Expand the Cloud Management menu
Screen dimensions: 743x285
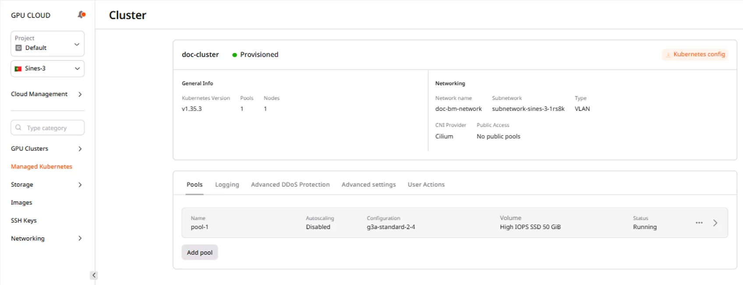click(x=47, y=94)
